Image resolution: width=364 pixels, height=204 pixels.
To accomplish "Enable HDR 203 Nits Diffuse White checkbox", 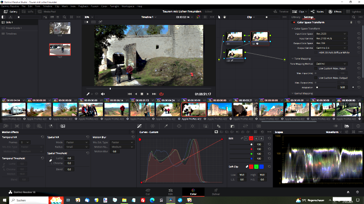I will click(x=316, y=52).
